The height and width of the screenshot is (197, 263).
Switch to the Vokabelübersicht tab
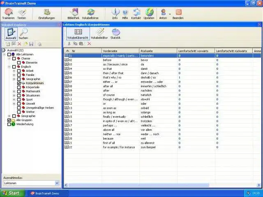78,34
